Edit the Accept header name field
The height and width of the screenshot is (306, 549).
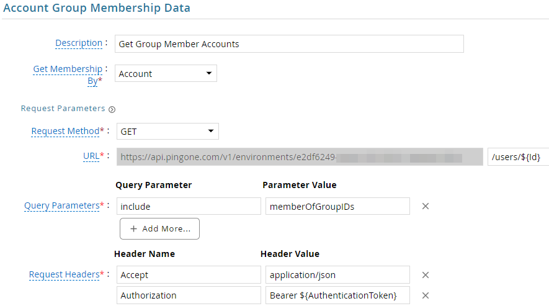coord(189,274)
